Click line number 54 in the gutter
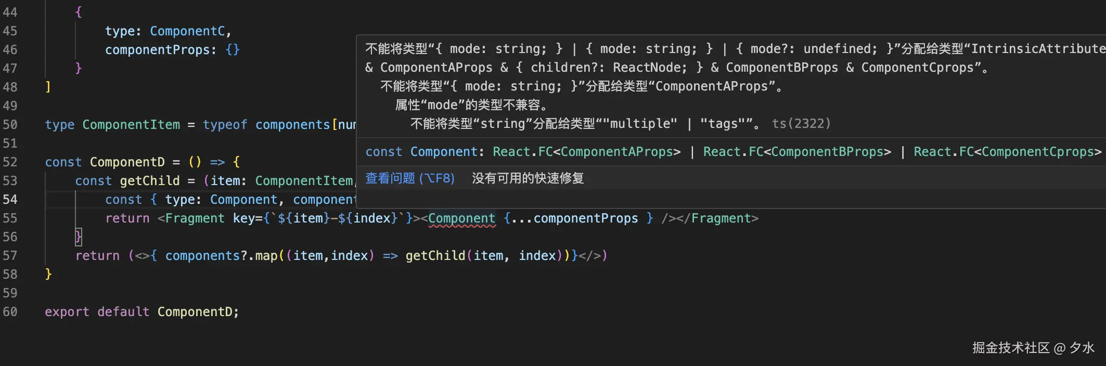The height and width of the screenshot is (366, 1106). pos(11,199)
